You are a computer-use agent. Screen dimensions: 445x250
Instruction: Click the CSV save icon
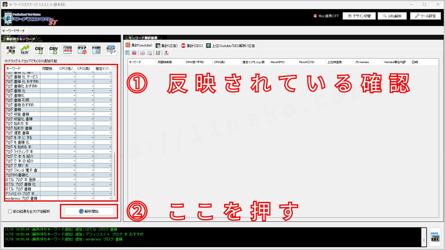coord(53,49)
